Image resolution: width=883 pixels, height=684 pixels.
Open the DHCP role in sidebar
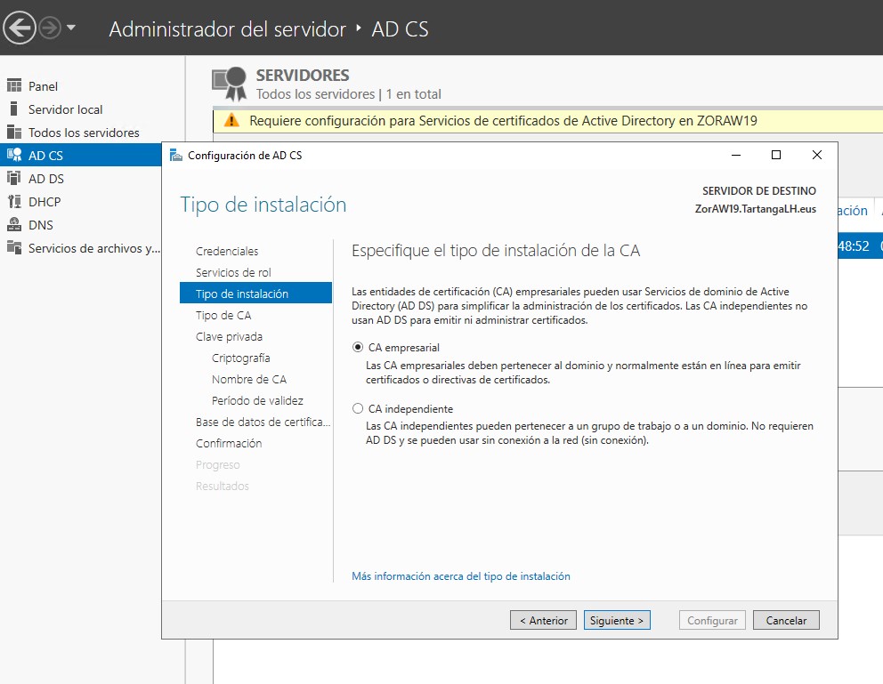[x=45, y=201]
